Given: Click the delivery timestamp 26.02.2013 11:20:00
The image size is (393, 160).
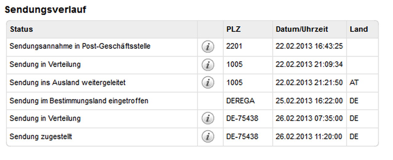Looking at the screenshot, I should [309, 136].
